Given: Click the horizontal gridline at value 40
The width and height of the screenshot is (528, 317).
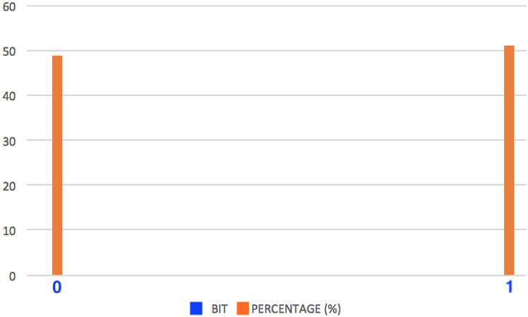Looking at the screenshot, I should (282, 95).
